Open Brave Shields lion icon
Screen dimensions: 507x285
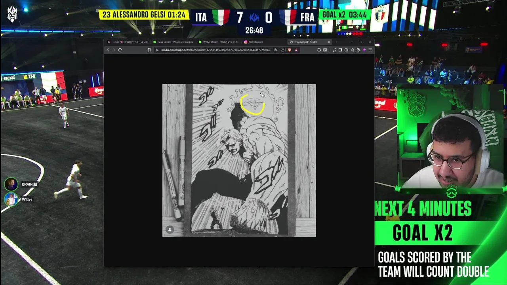pos(290,50)
